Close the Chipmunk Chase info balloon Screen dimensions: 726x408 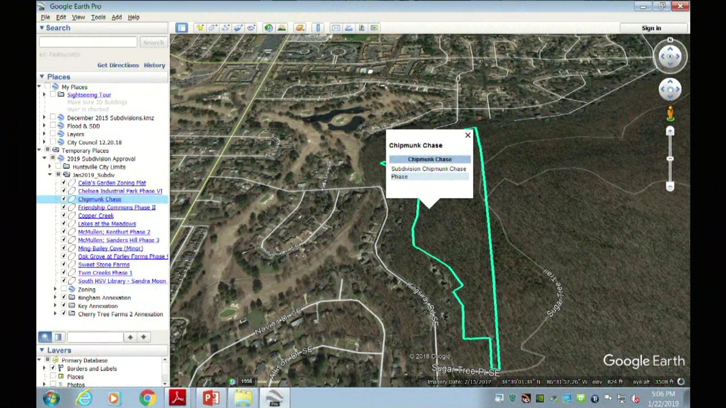click(x=467, y=135)
